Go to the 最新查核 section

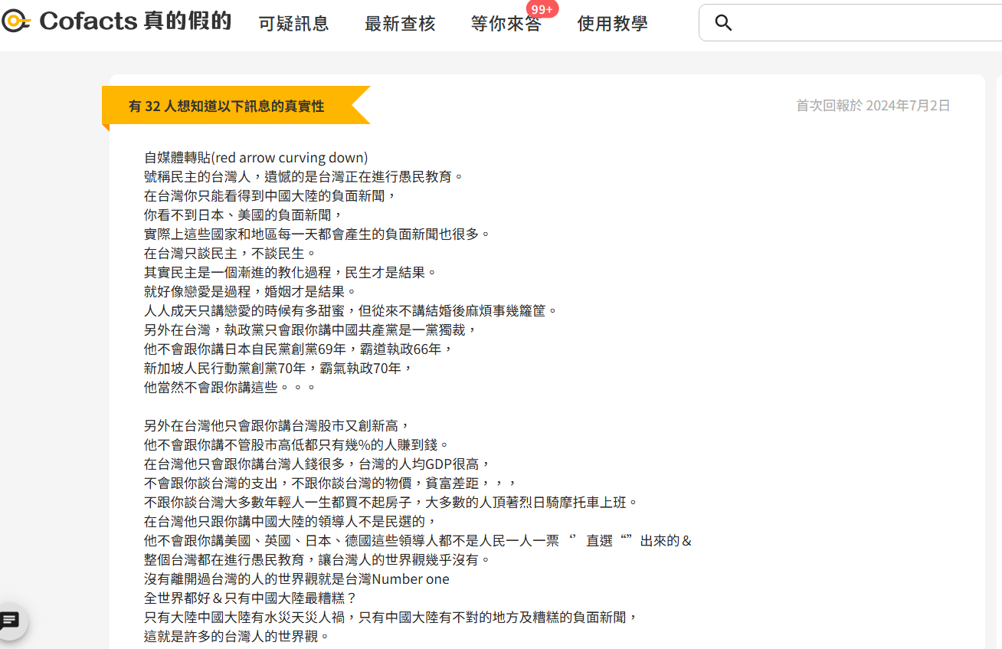400,24
